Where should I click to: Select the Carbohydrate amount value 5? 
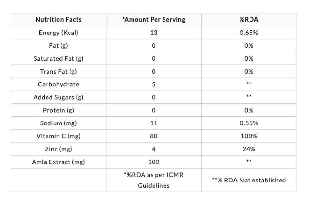point(154,84)
